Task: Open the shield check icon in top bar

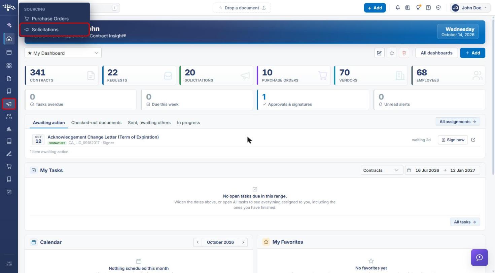Action: point(438,8)
